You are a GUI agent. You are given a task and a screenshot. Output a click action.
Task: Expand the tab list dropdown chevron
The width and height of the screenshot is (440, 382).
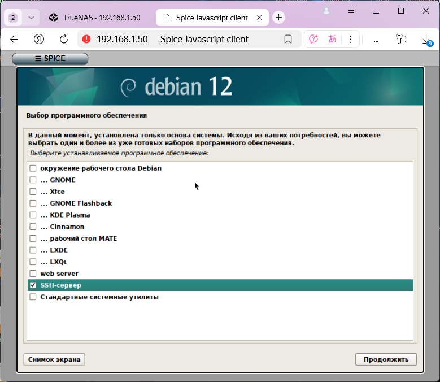[x=32, y=18]
